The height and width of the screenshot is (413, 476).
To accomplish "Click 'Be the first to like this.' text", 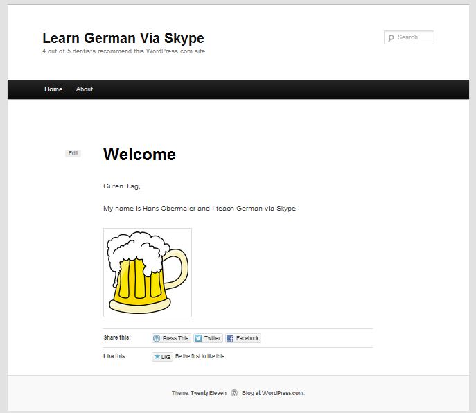I will pos(200,356).
